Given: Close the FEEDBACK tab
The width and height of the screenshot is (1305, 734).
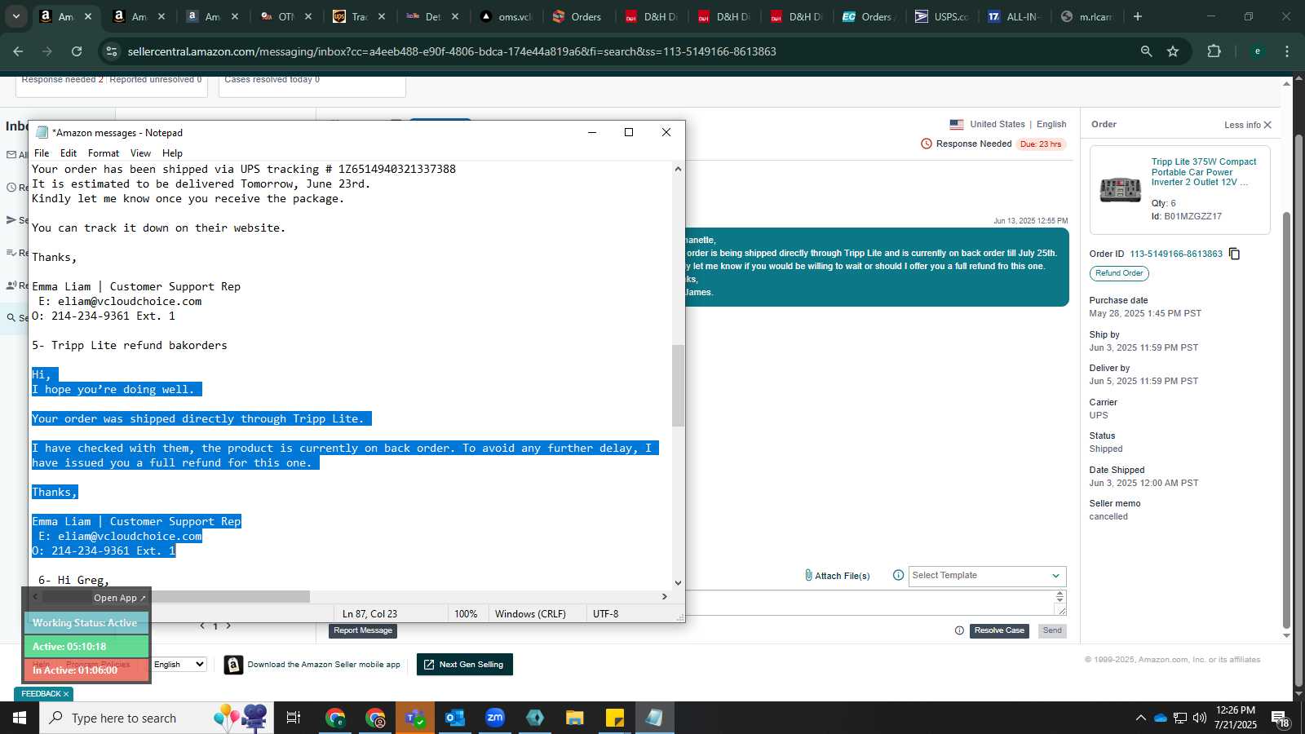Looking at the screenshot, I should click(x=66, y=694).
